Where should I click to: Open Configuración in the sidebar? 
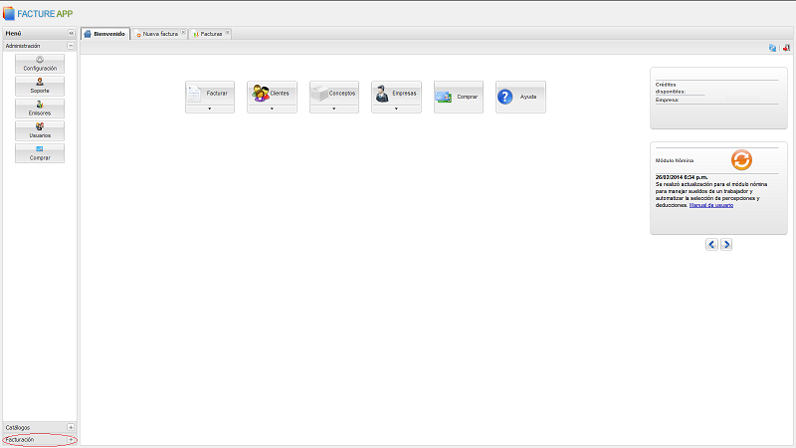click(x=40, y=64)
